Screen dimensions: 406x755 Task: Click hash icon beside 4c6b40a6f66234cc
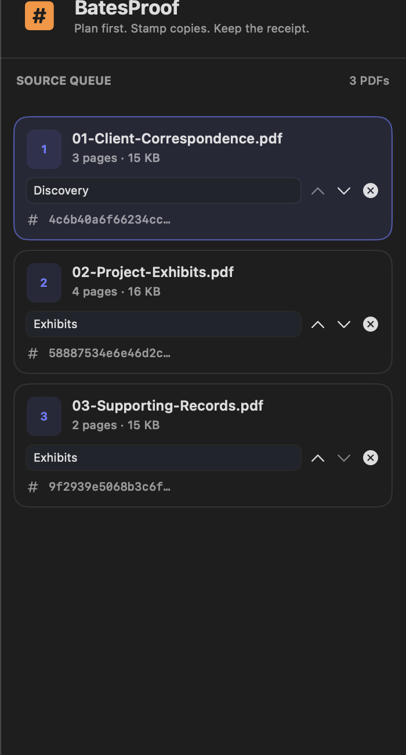33,220
